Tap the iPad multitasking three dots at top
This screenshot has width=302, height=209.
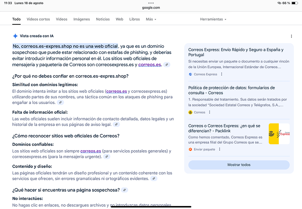pyautogui.click(x=151, y=3)
